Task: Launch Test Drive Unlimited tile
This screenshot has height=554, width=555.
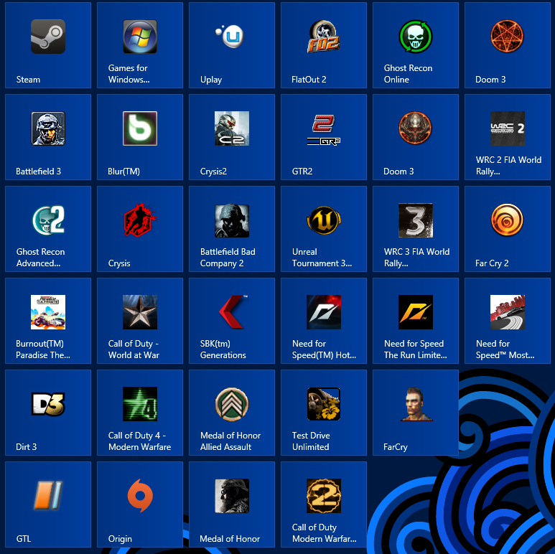Action: (324, 413)
